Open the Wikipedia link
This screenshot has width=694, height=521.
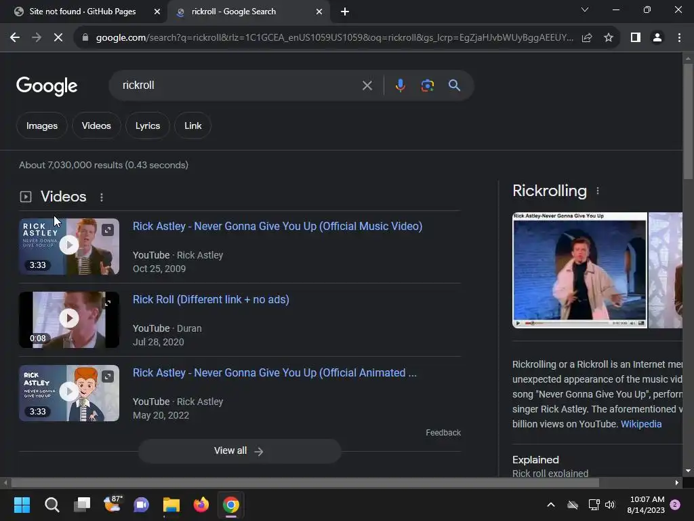coord(641,424)
